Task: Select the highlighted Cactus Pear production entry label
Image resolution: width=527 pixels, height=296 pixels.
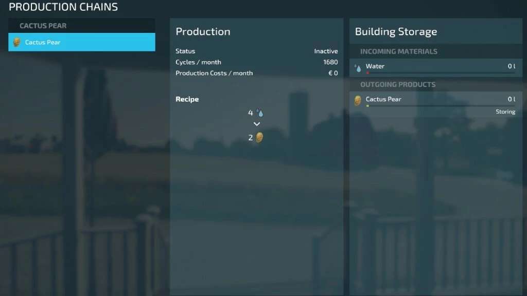Action: pyautogui.click(x=43, y=42)
